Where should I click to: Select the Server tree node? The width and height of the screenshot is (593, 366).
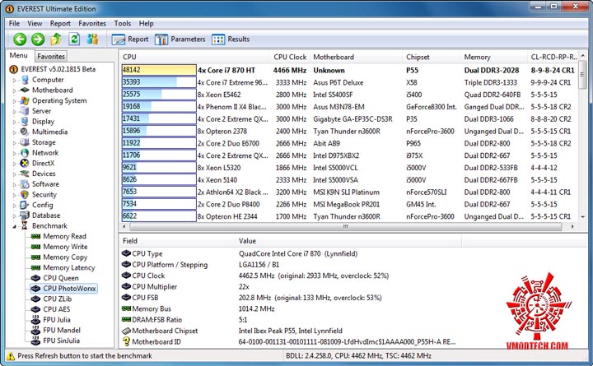pyautogui.click(x=41, y=111)
